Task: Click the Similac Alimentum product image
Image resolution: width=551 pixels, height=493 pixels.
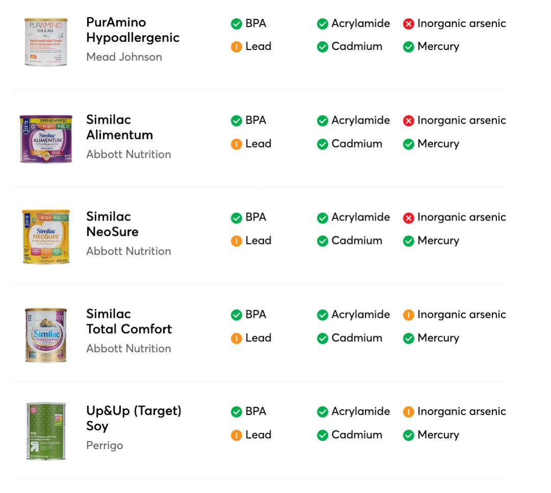Action: (46, 139)
